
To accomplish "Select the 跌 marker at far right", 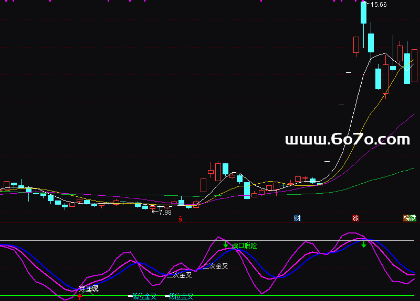I will [414, 218].
